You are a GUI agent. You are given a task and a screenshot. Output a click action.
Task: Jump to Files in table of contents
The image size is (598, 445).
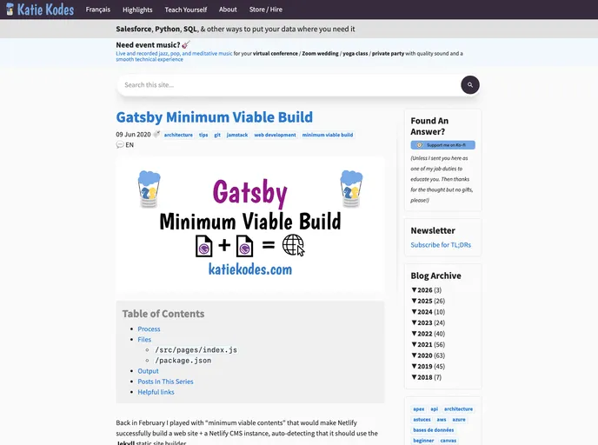click(x=144, y=339)
